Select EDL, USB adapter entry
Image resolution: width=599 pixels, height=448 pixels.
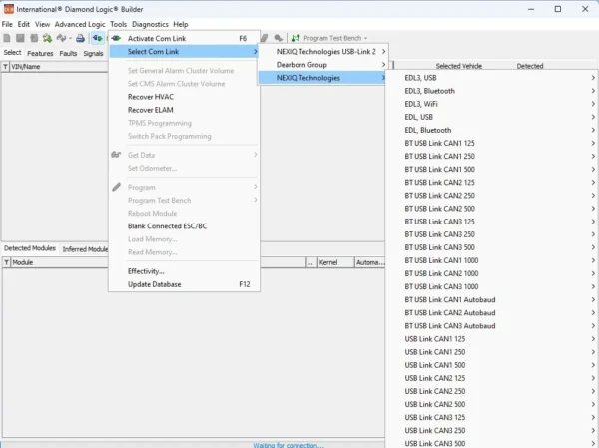(492, 117)
